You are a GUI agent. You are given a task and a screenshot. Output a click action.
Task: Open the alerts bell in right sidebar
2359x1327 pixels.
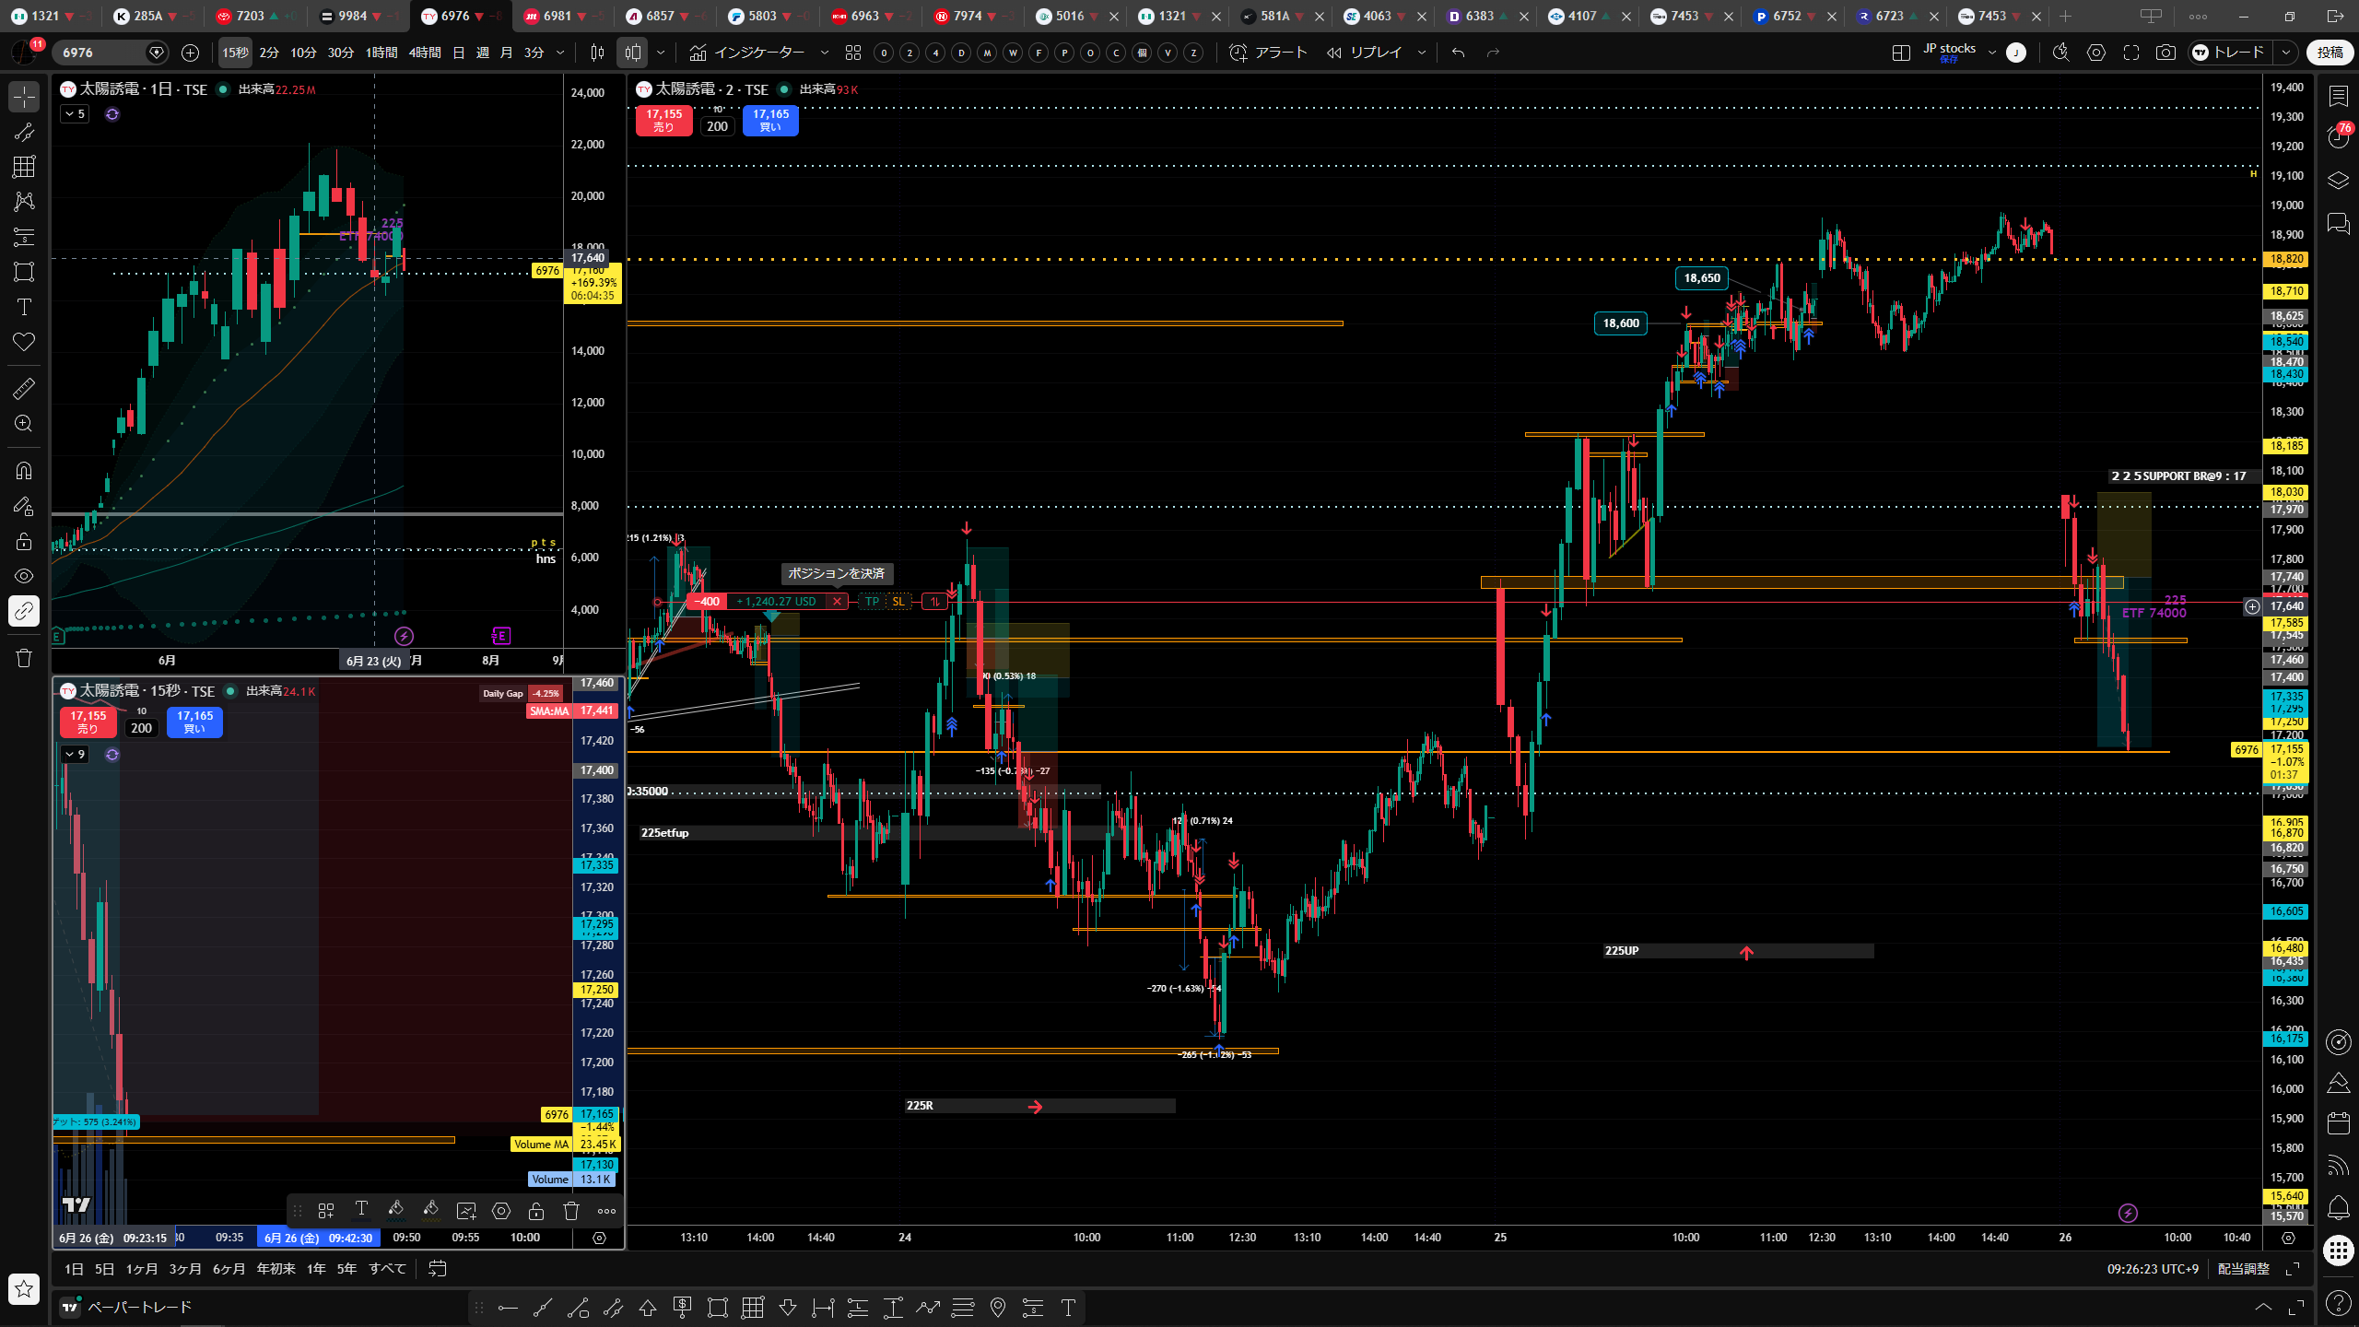pos(2338,1206)
